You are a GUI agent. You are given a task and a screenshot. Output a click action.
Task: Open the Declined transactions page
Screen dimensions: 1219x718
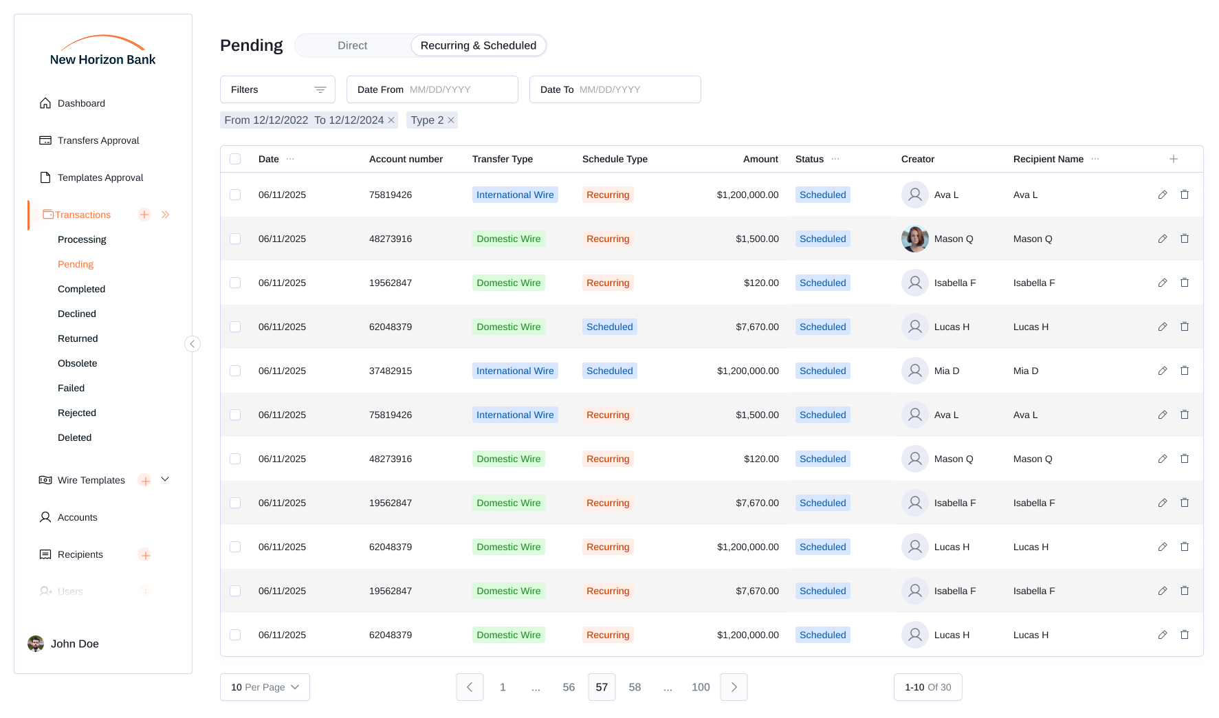point(76,314)
